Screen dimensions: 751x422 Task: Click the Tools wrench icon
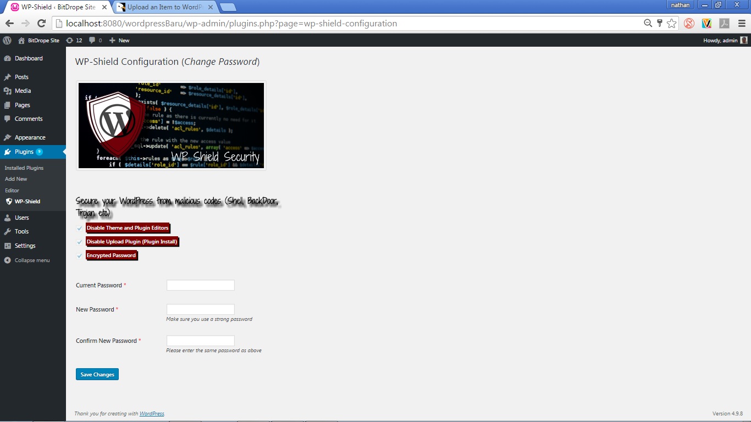(8, 231)
